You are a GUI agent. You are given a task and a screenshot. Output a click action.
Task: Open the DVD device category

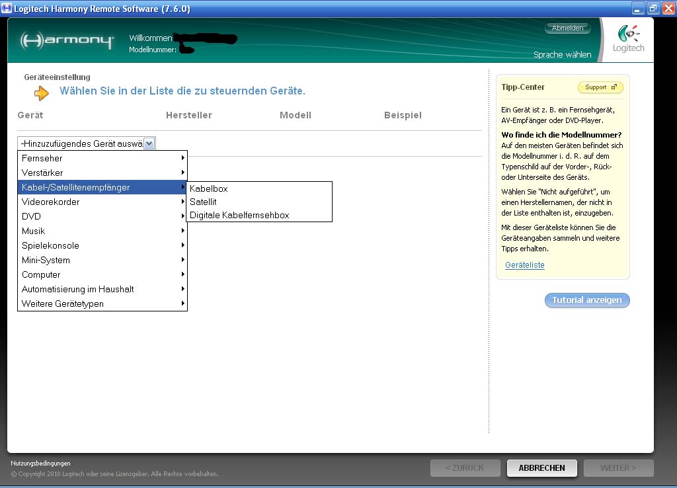click(102, 216)
